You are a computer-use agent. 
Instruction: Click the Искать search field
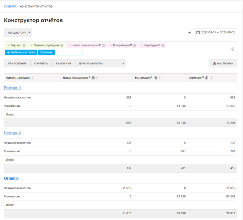(x=68, y=52)
